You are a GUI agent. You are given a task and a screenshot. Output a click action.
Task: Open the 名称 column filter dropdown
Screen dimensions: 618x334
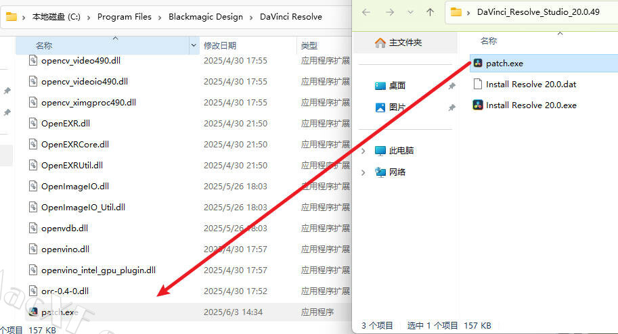pos(194,46)
